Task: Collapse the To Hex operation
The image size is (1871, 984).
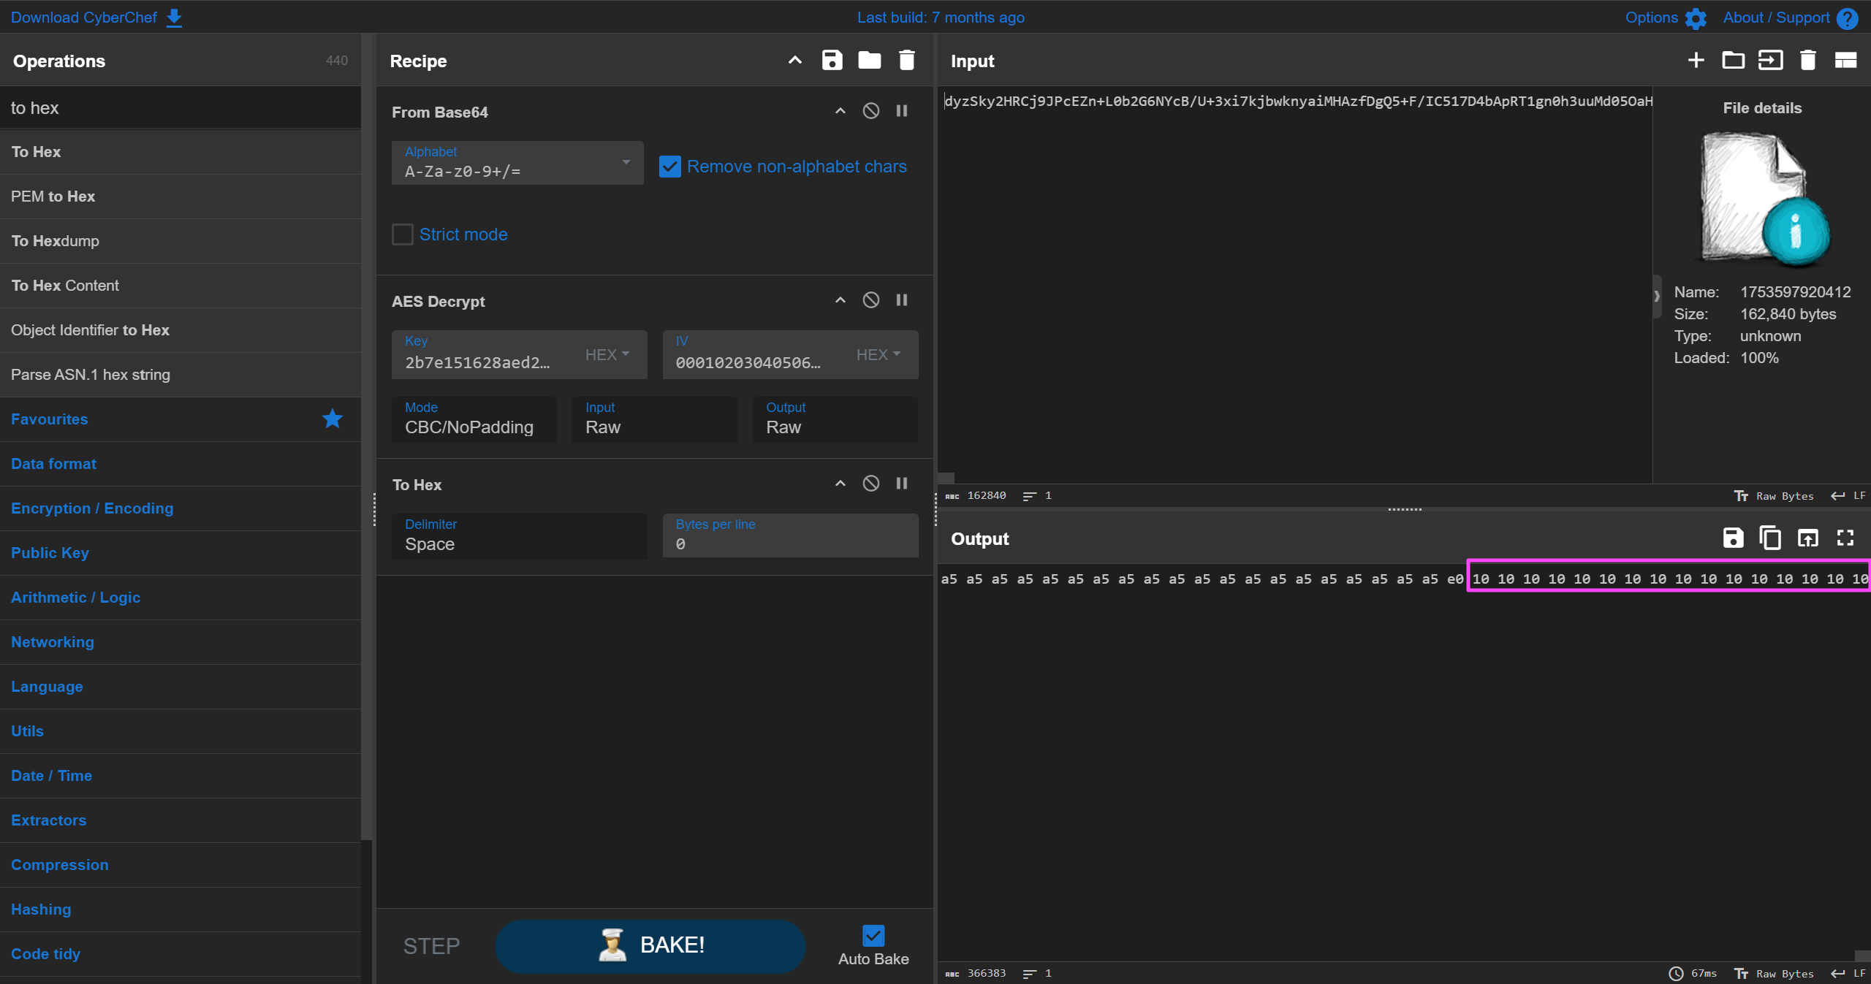Action: tap(840, 484)
